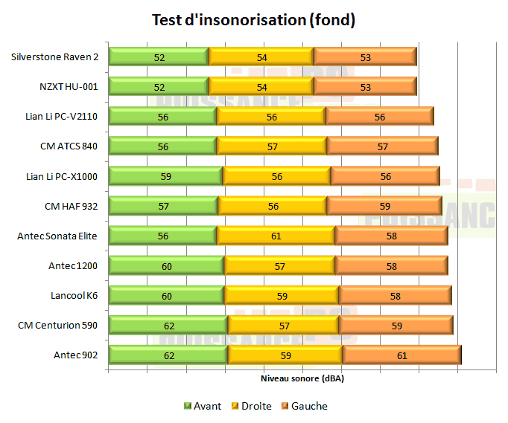Click the Niveau sonore (dBA) axis label
The width and height of the screenshot is (508, 423).
click(302, 378)
